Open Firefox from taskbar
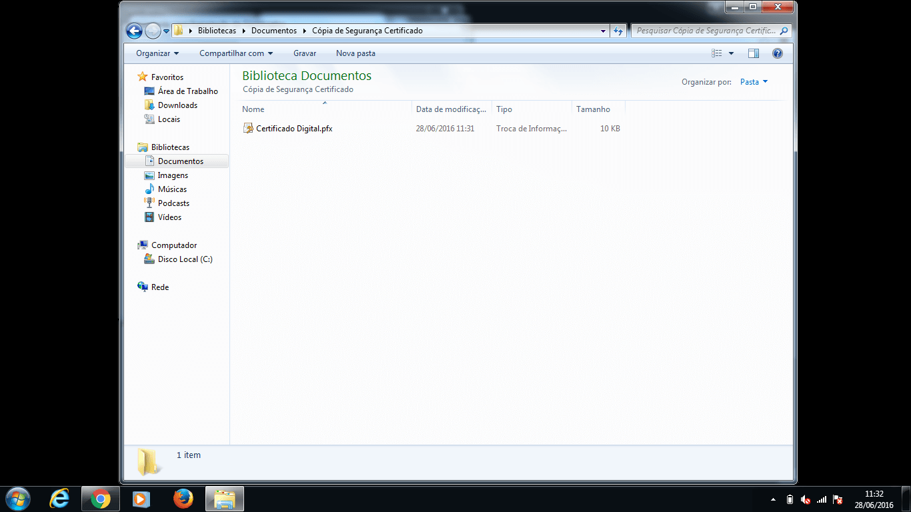911x512 pixels. point(183,499)
